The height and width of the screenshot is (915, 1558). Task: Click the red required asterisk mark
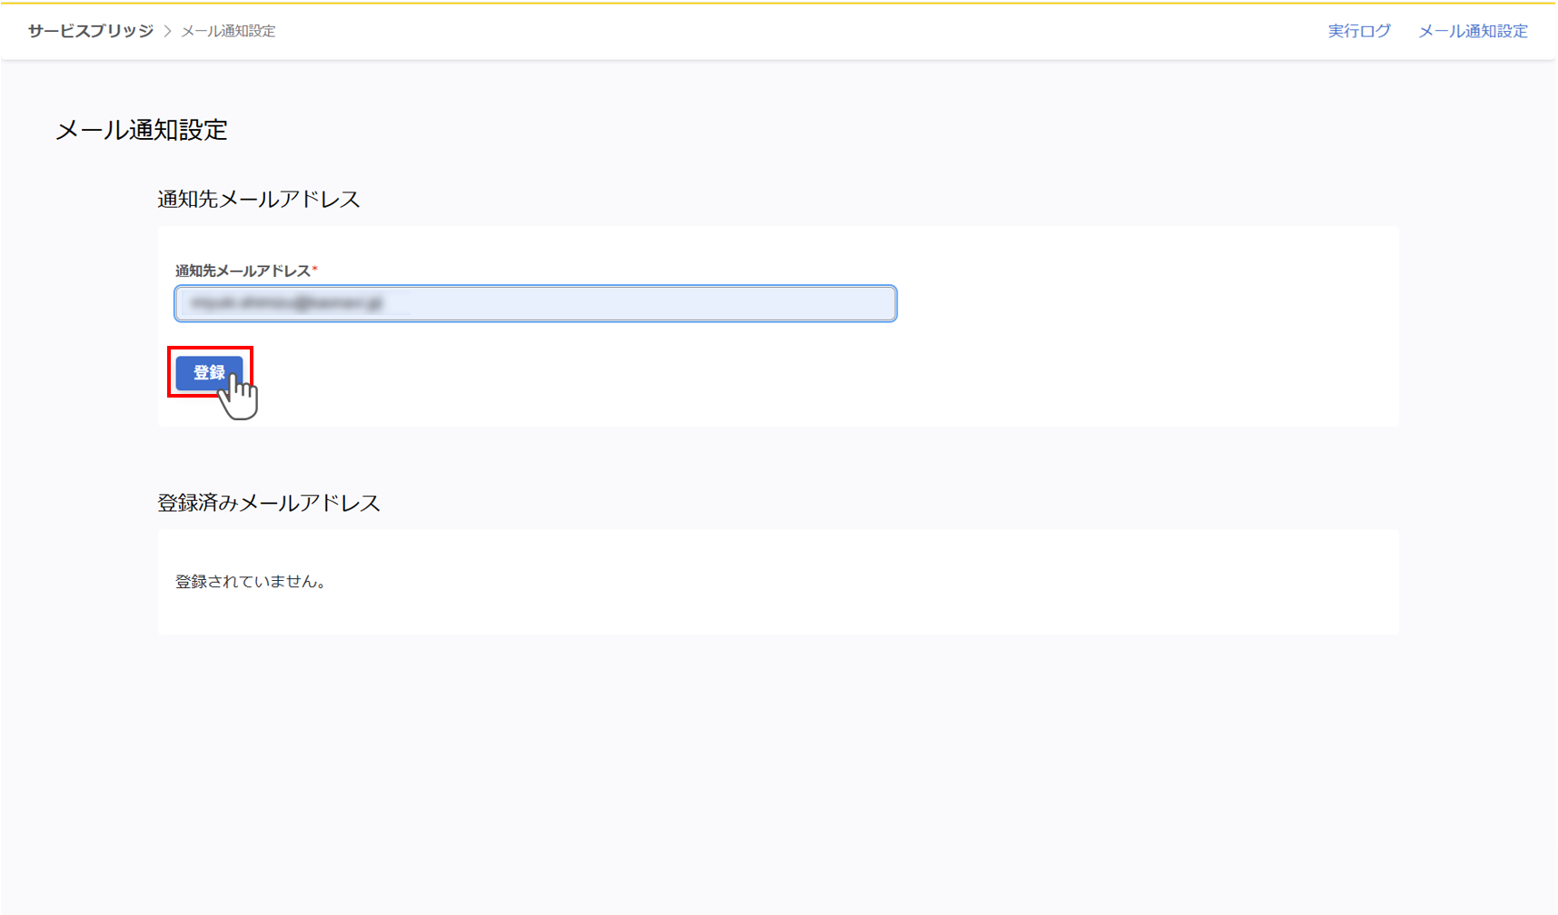[x=315, y=270]
